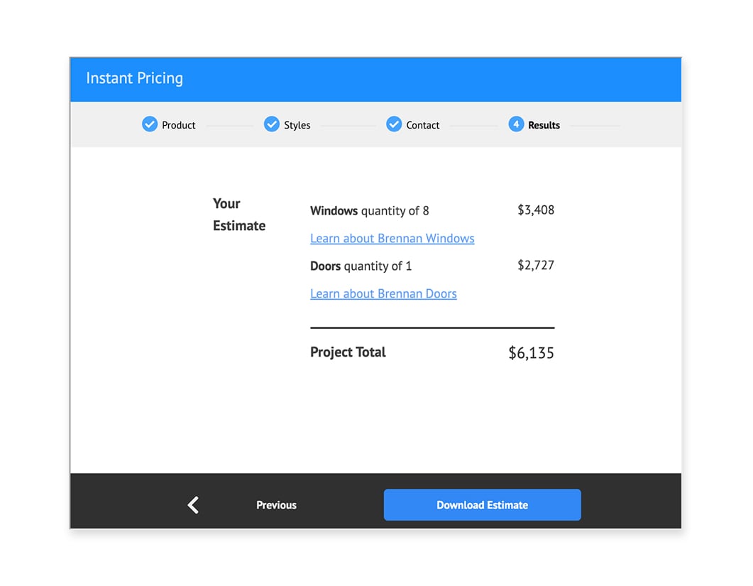This screenshot has height=586, width=753.
Task: Click the $6,135 total amount
Action: pos(531,353)
